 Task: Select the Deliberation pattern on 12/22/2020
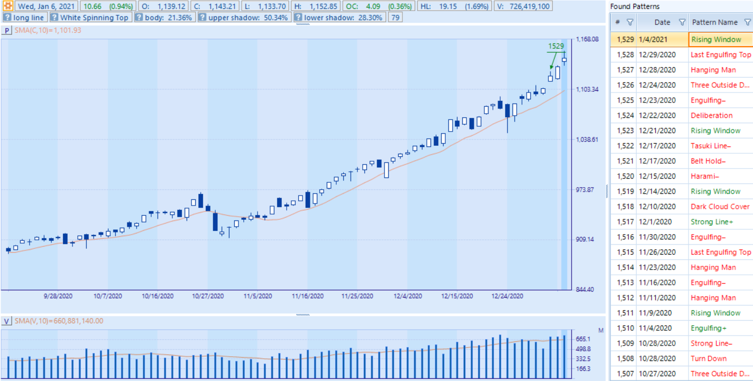(x=711, y=115)
